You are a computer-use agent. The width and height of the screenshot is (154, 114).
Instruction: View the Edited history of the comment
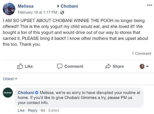coord(54,110)
